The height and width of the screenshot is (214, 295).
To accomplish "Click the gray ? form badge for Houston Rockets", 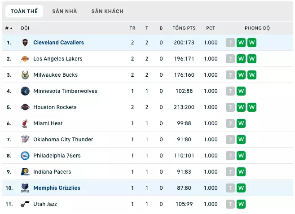I will pyautogui.click(x=230, y=107).
